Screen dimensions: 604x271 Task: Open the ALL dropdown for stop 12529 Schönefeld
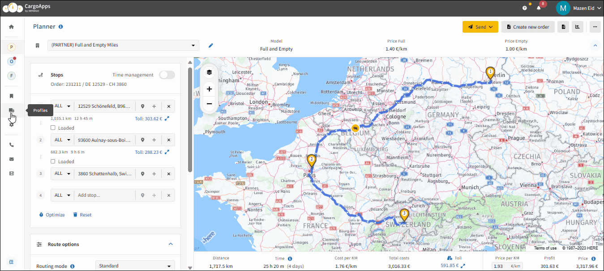(x=63, y=106)
